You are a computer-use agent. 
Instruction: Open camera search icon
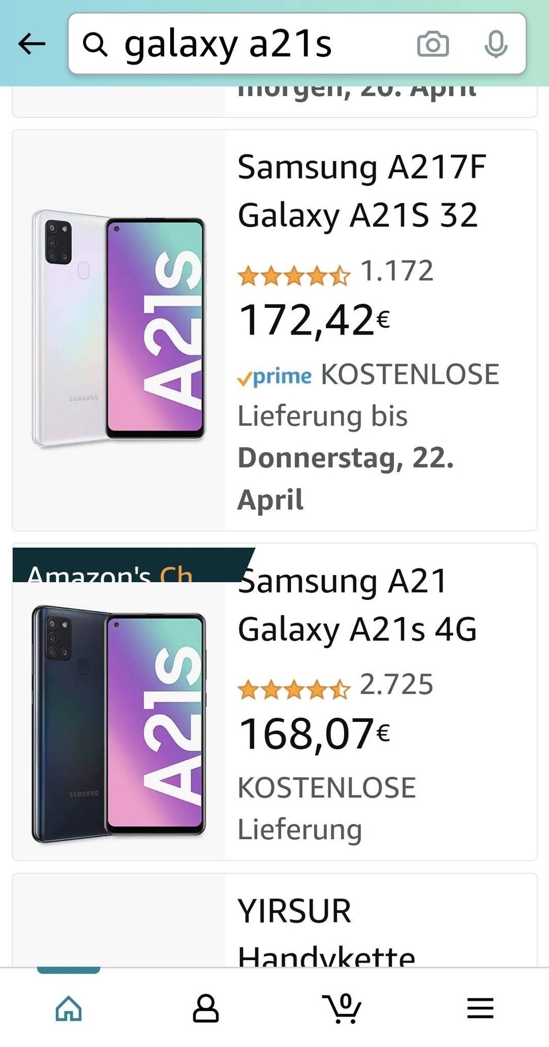[x=433, y=44]
